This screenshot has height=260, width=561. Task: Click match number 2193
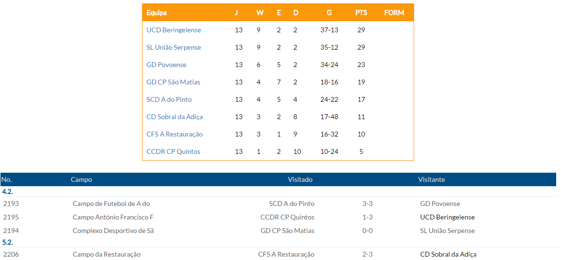(x=11, y=204)
